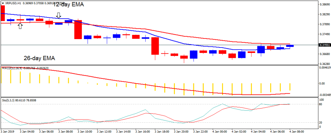Click the down arrow marker above the candles
Image resolution: width=331 pixels, height=135 pixels.
(x=59, y=15)
